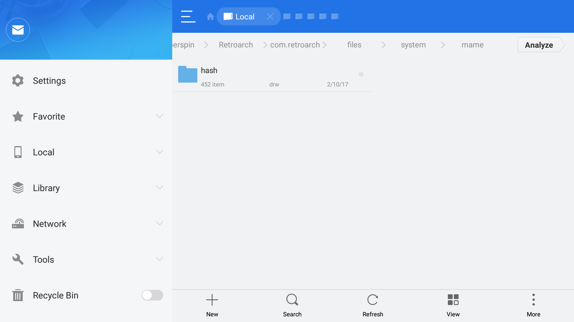
Task: Open Search from the bottom toolbar
Action: 292,304
